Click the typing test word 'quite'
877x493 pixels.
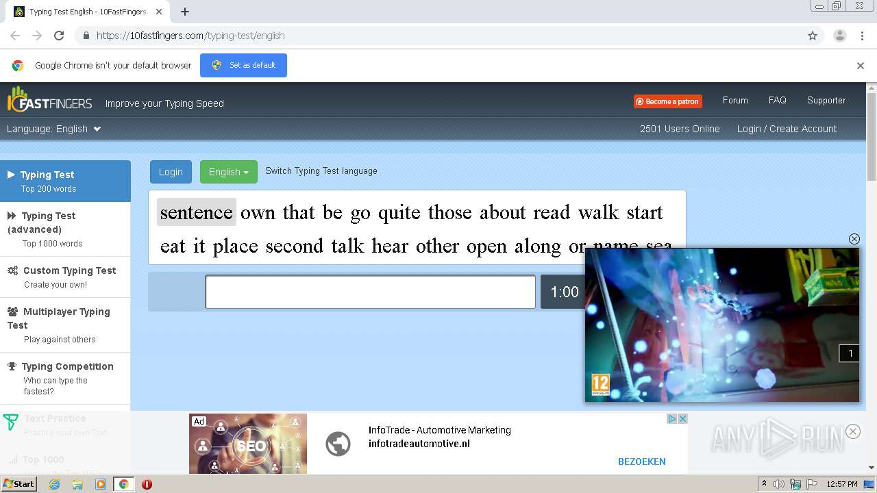[399, 212]
